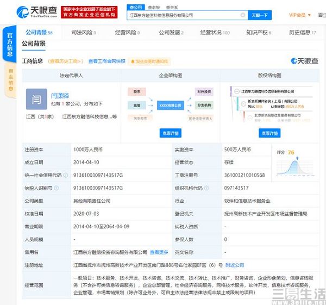Select the 查关系 search tab
Screen dimensions: 326x305
[x=172, y=8]
